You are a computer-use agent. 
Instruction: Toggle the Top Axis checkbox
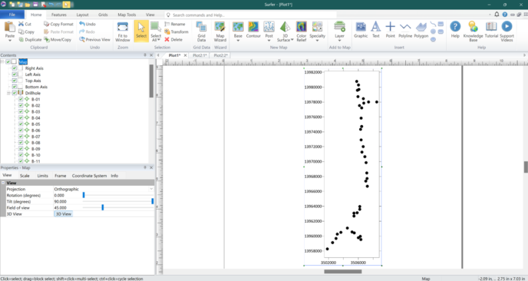coord(15,81)
